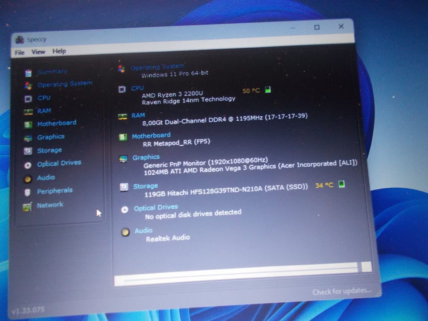Select Audio in the sidebar
428x321 pixels.
pos(46,178)
